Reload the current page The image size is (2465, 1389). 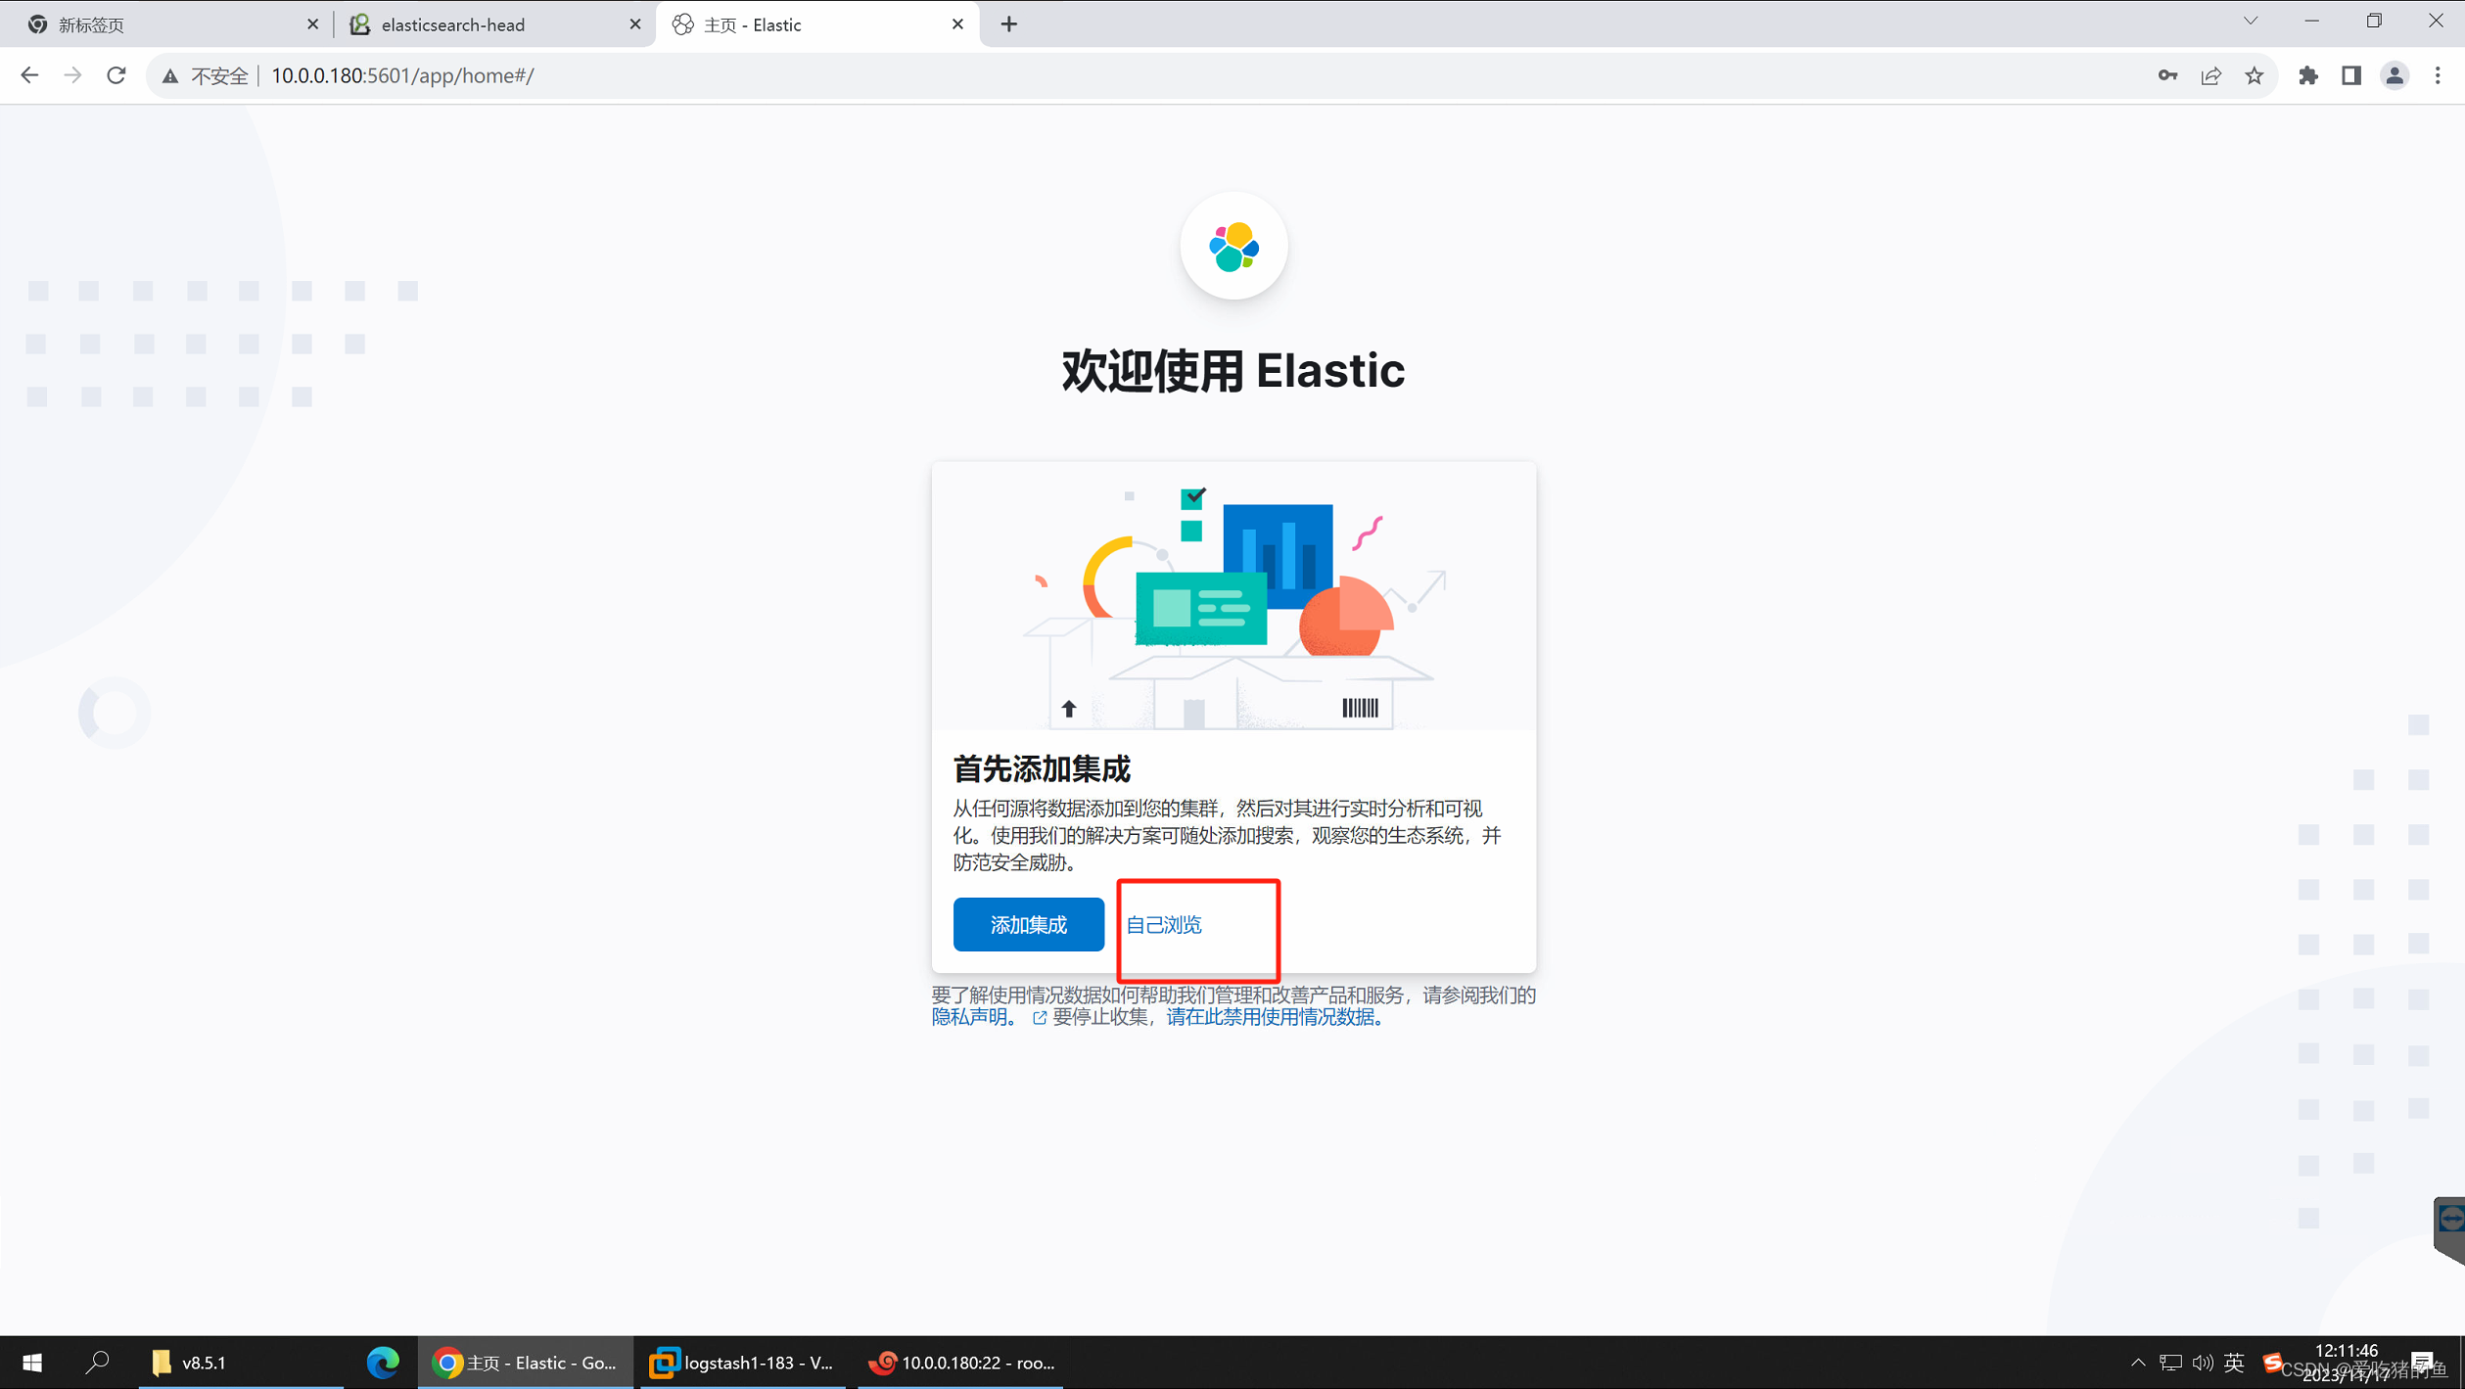click(116, 75)
